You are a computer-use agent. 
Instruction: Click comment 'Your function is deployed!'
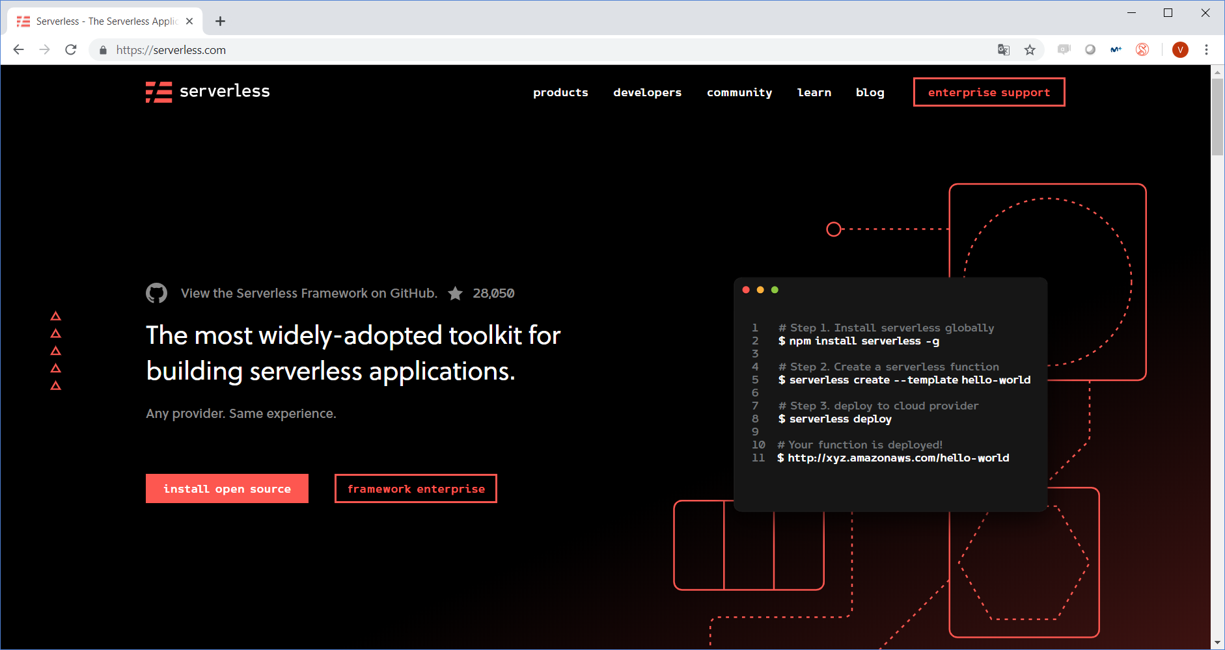860,445
